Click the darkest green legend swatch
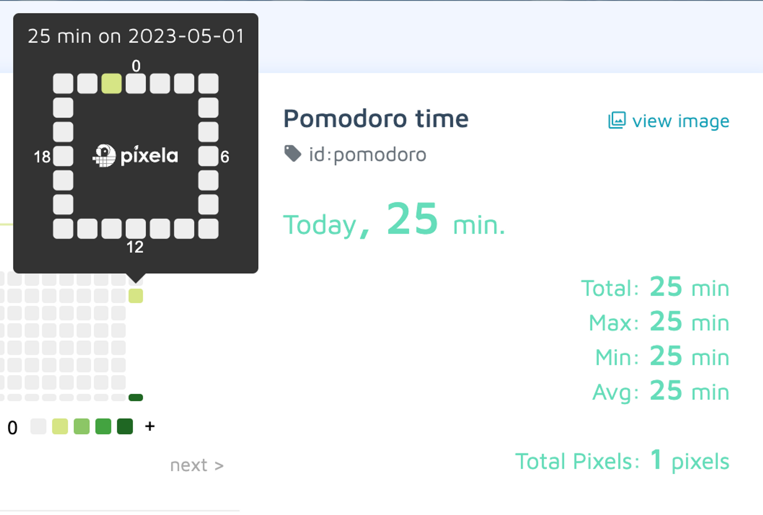 coord(125,426)
